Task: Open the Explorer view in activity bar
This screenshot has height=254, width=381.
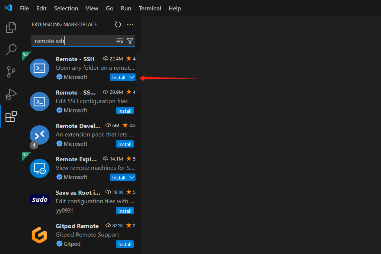Action: [x=11, y=27]
